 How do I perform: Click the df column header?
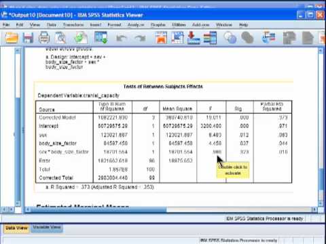[145, 109]
